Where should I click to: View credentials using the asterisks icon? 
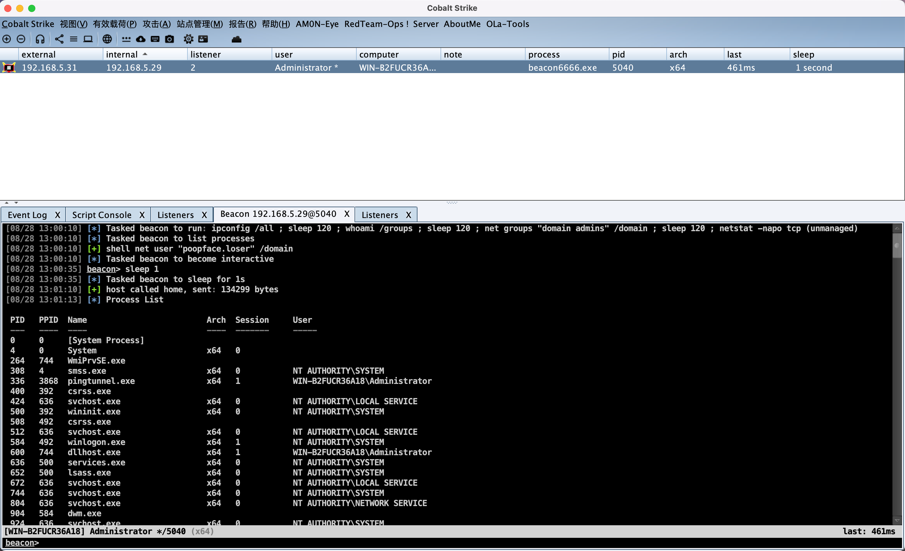(x=126, y=39)
